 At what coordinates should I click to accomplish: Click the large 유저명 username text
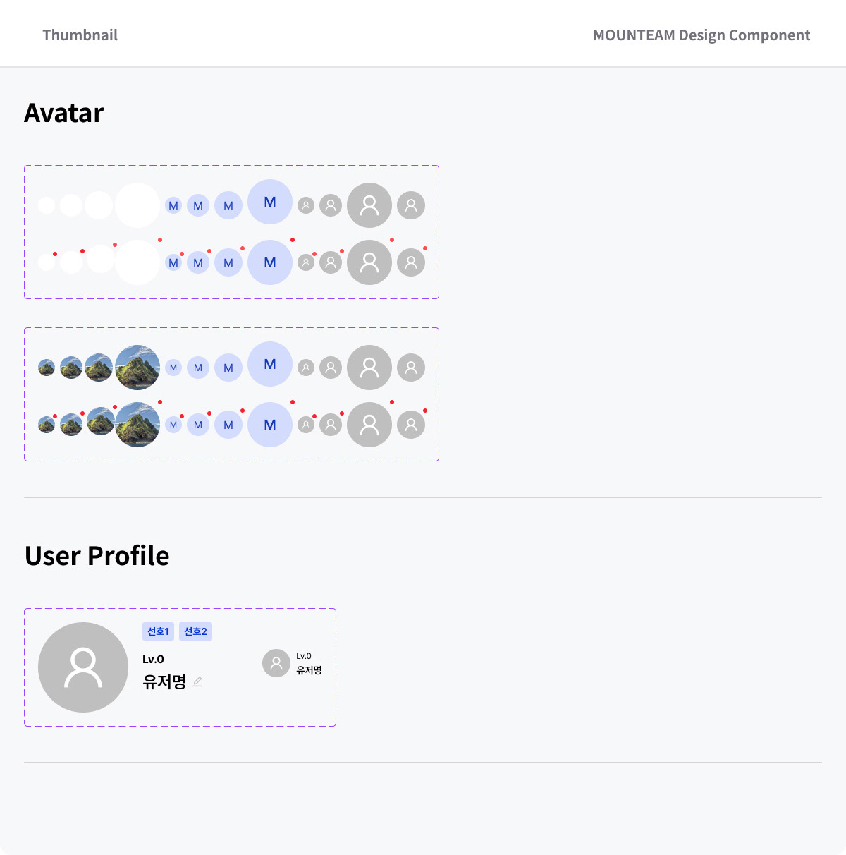[x=164, y=681]
